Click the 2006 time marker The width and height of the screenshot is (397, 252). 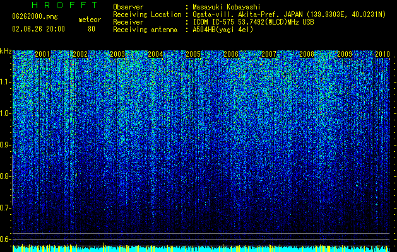[x=231, y=54]
